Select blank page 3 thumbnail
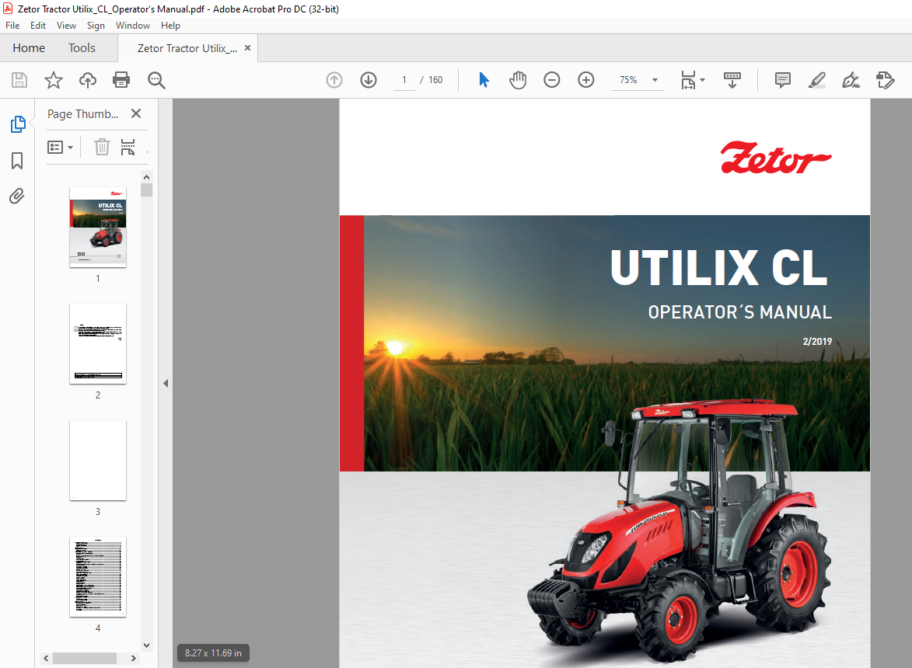Screen dimensions: 912x668 98,460
